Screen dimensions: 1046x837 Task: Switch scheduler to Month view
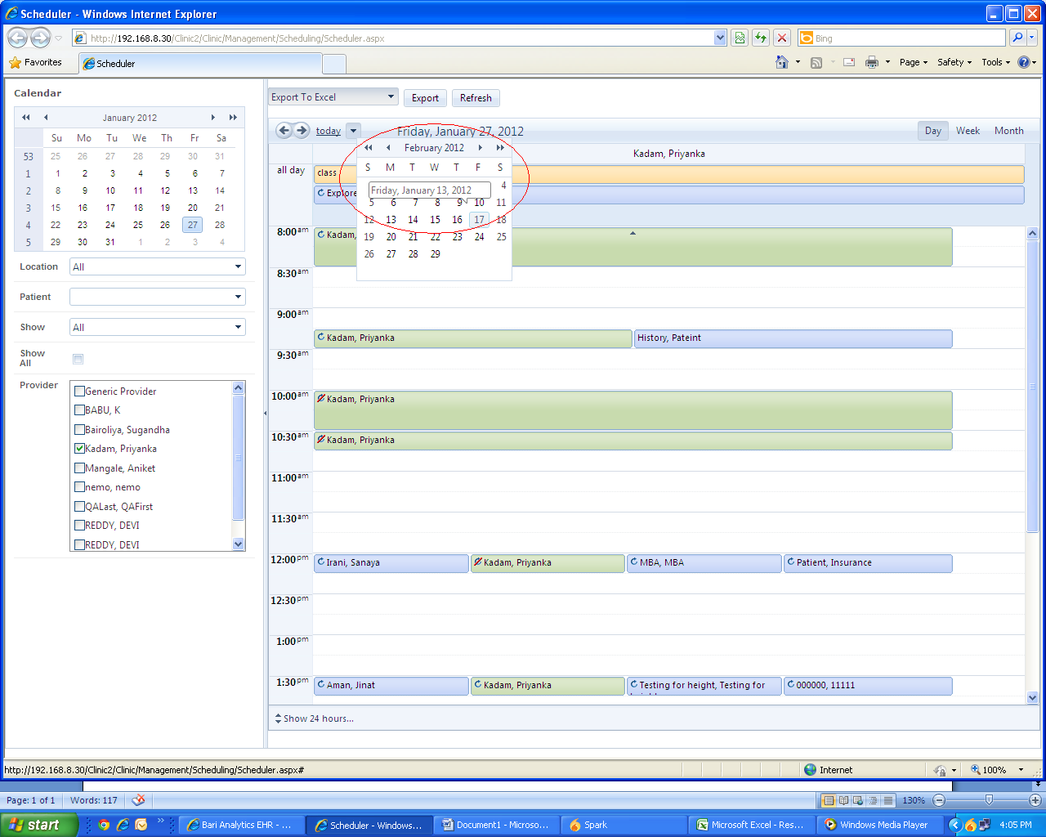1008,131
